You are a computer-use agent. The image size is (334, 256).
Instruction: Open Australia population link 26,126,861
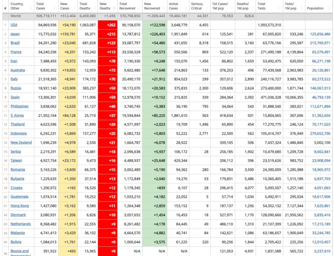(321, 70)
